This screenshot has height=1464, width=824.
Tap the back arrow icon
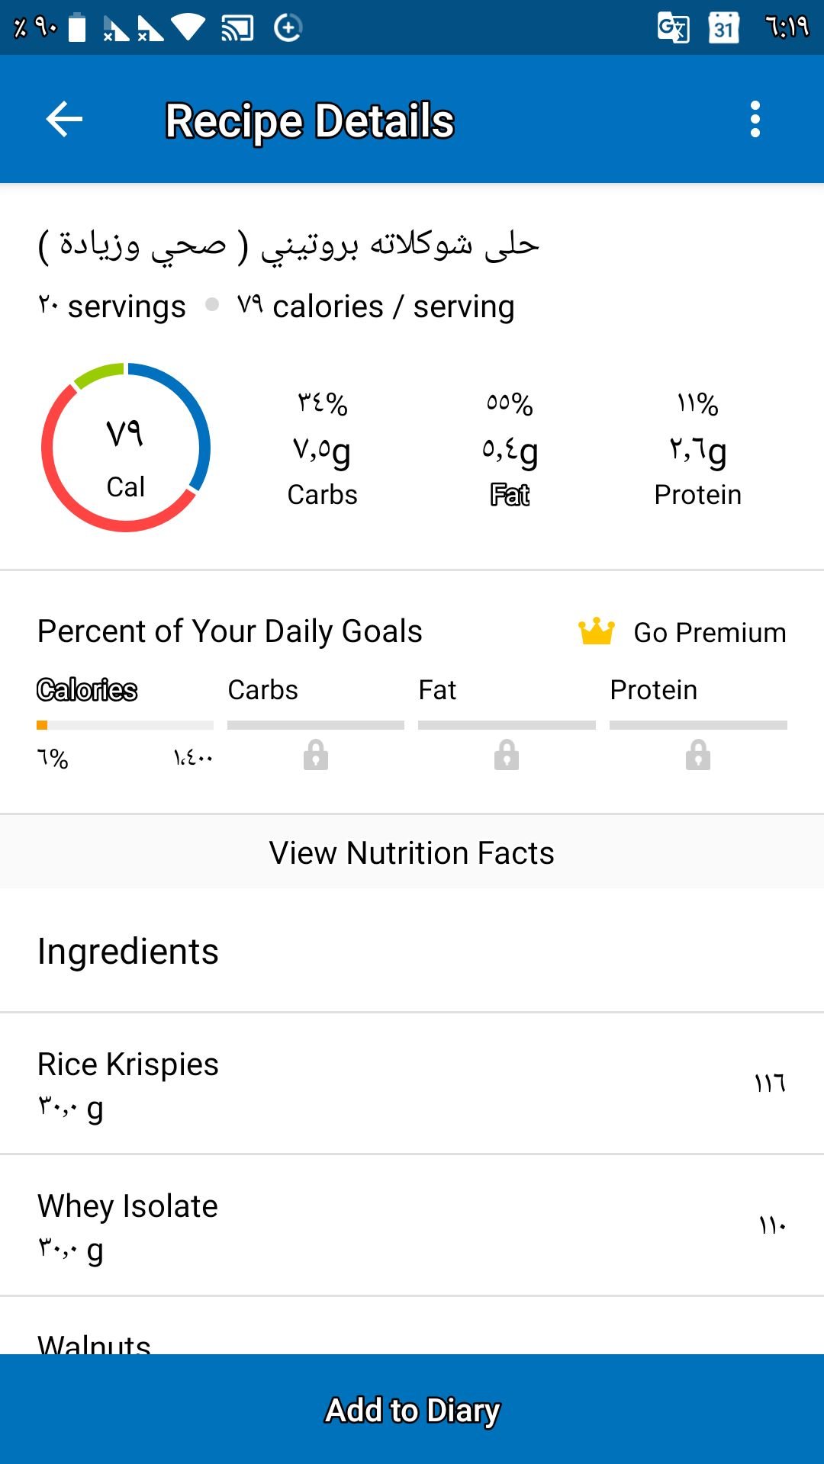point(64,120)
